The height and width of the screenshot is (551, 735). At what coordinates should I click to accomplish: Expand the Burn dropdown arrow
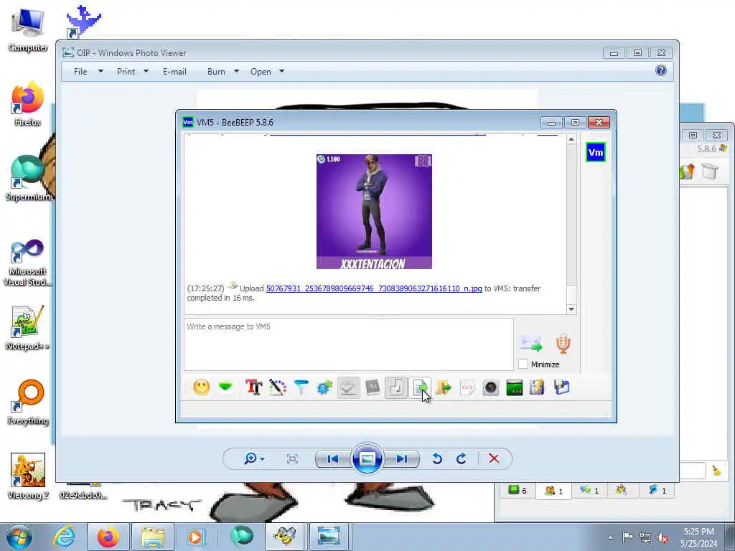coord(236,72)
